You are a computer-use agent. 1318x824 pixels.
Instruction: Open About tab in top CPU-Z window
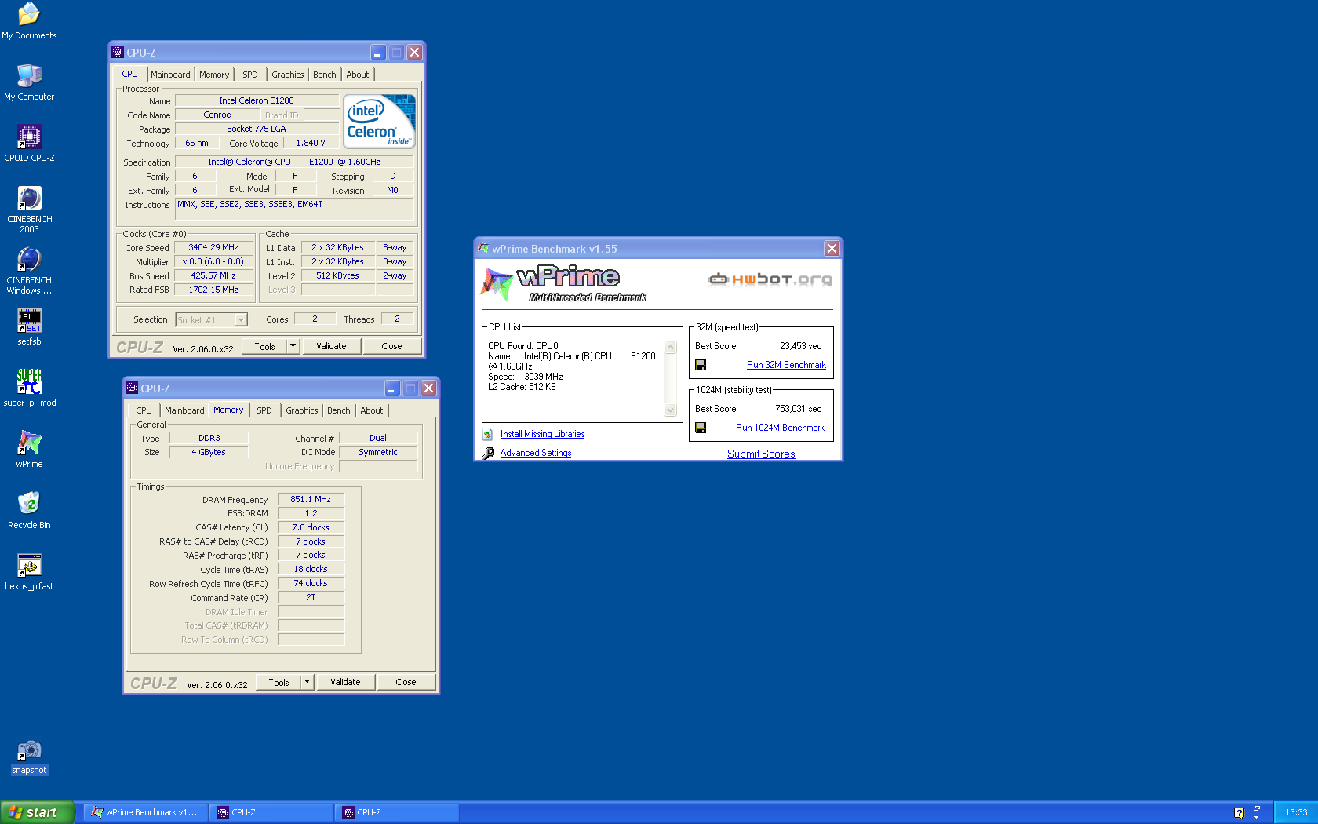358,75
